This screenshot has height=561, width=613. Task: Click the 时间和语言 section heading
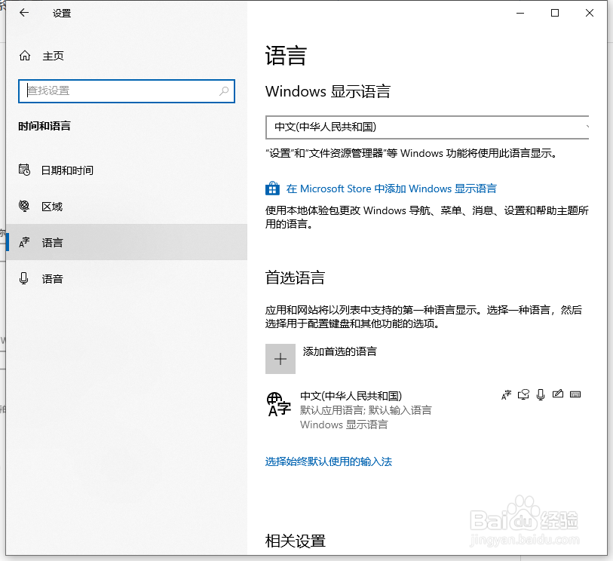44,126
